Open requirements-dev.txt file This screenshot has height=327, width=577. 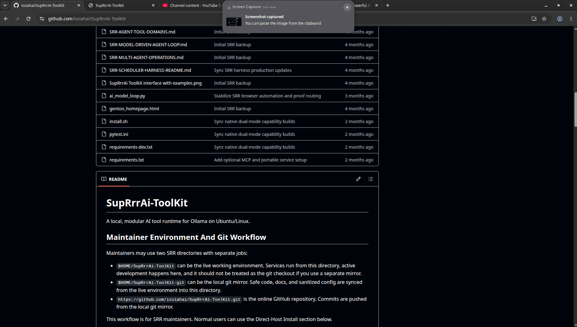(131, 147)
